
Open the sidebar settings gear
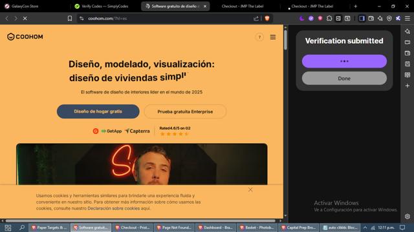tap(408, 217)
